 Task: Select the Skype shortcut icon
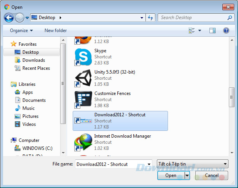click(x=82, y=57)
